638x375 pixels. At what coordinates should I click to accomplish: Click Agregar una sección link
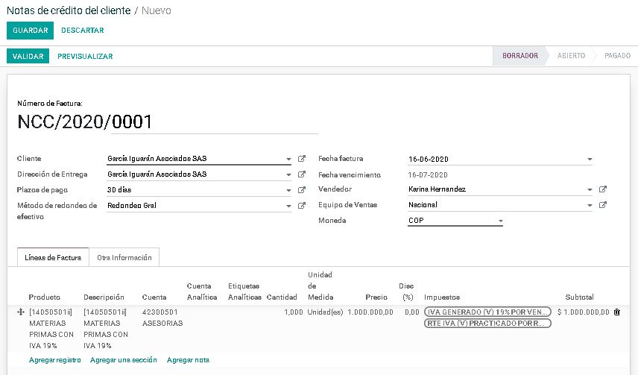[x=123, y=360]
